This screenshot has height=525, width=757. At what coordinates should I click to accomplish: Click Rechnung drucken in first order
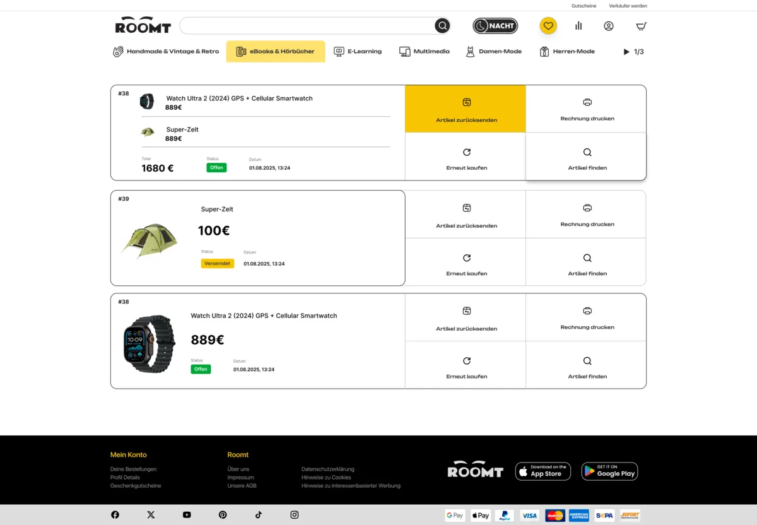point(586,109)
